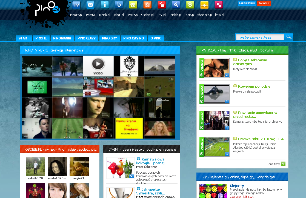
Task: Click the VIDEO badge beside Bramka roku 2010
Action: pyautogui.click(x=202, y=147)
